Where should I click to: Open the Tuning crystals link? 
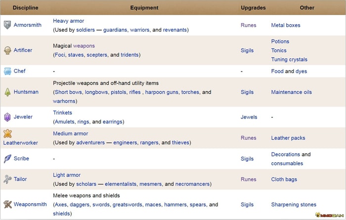289,60
